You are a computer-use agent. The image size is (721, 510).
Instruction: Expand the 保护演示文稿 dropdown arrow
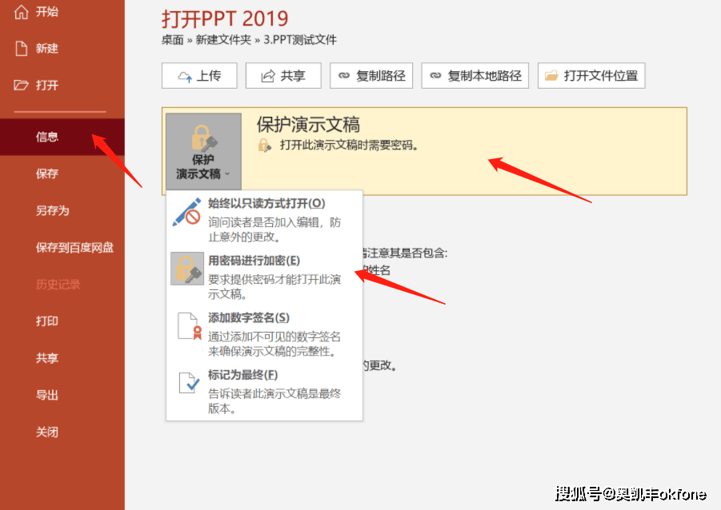click(x=227, y=174)
